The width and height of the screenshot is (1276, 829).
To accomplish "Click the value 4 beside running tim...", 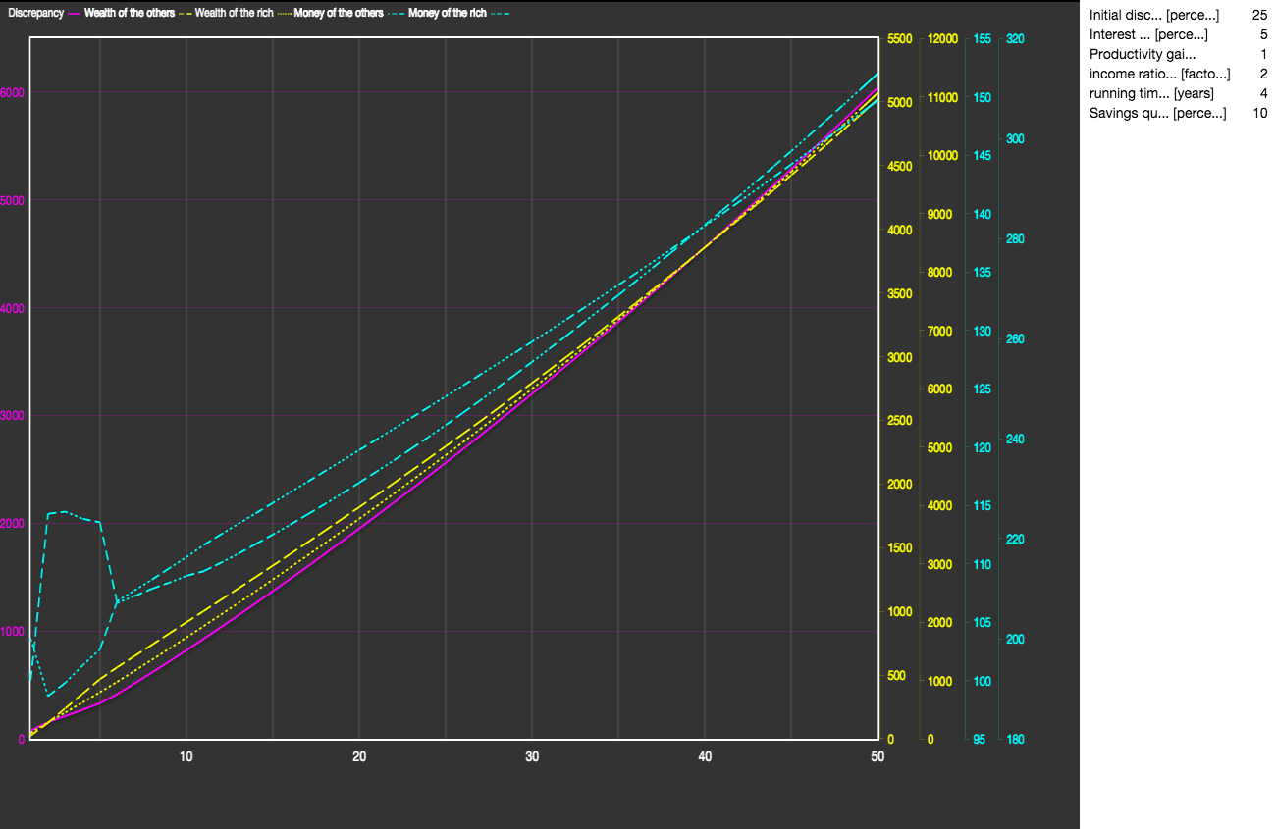I will click(x=1263, y=93).
